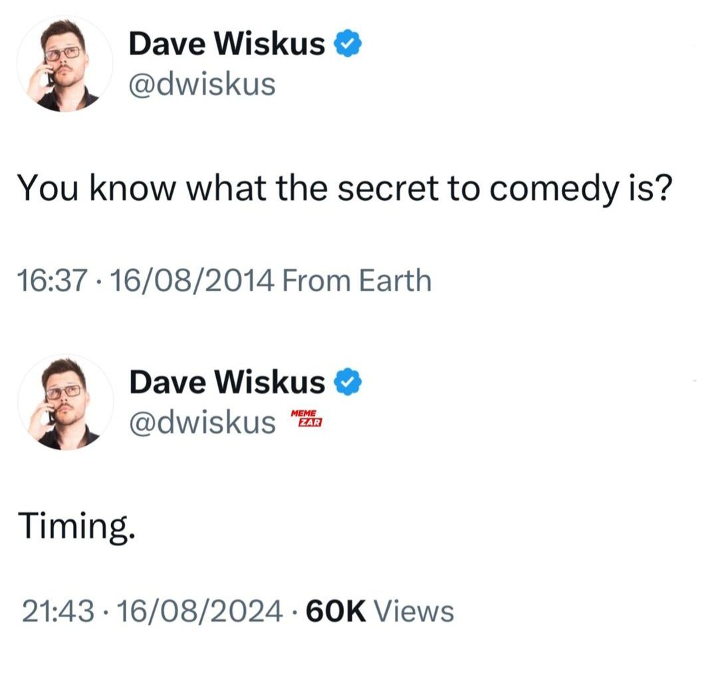Click the 16/08/2014 date

pyautogui.click(x=192, y=281)
